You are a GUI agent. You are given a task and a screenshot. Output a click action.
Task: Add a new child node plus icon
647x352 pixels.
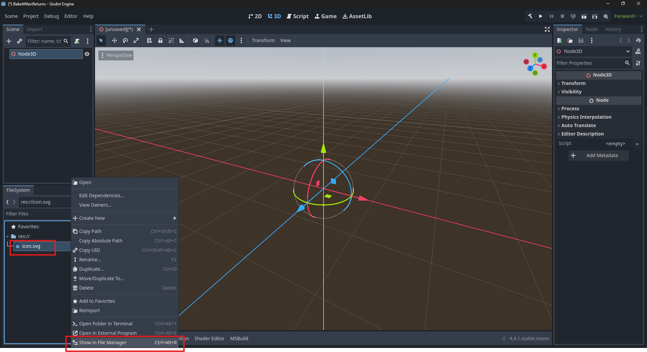point(9,41)
